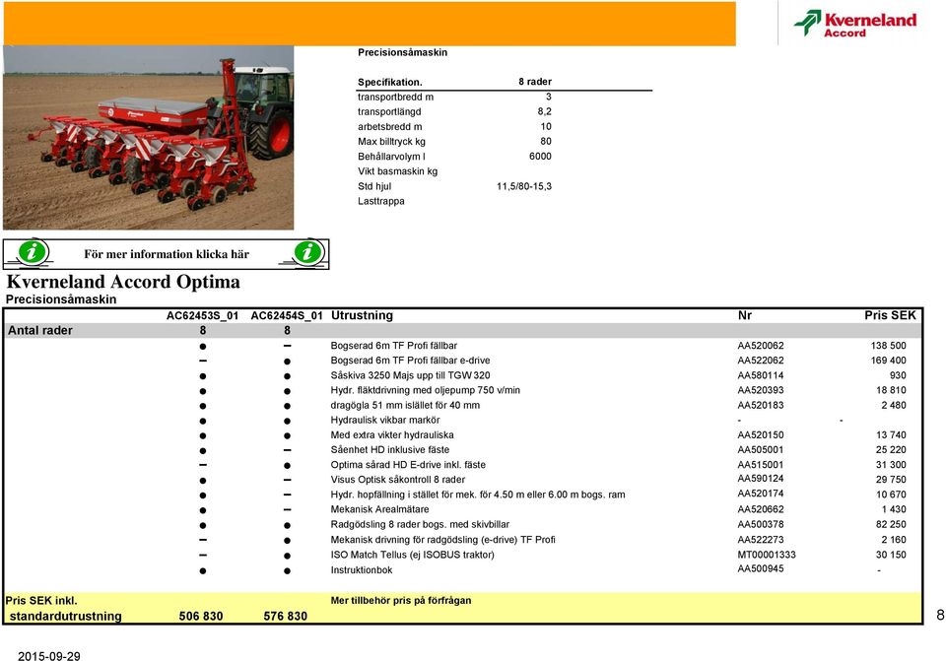Viewport: 946px width, 661px height.
Task: Click the right green info icon
Action: (307, 252)
